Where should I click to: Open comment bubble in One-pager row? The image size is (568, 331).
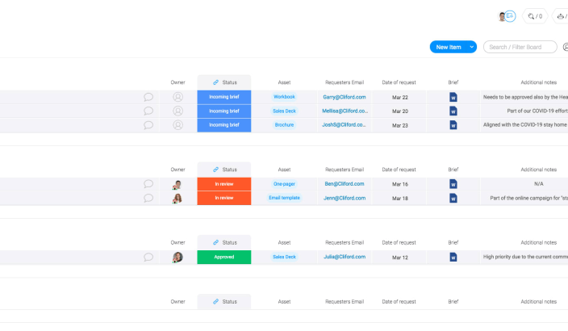[x=148, y=184]
